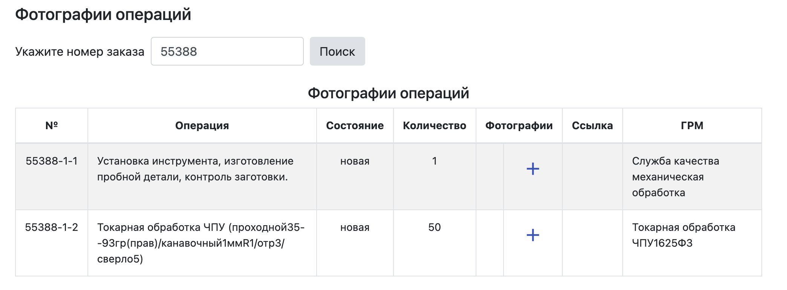The image size is (787, 290).
Task: Focus the order number input field
Action: click(227, 51)
